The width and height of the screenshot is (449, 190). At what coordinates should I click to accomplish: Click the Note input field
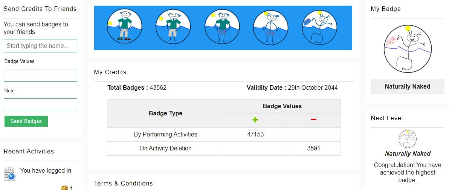40,104
